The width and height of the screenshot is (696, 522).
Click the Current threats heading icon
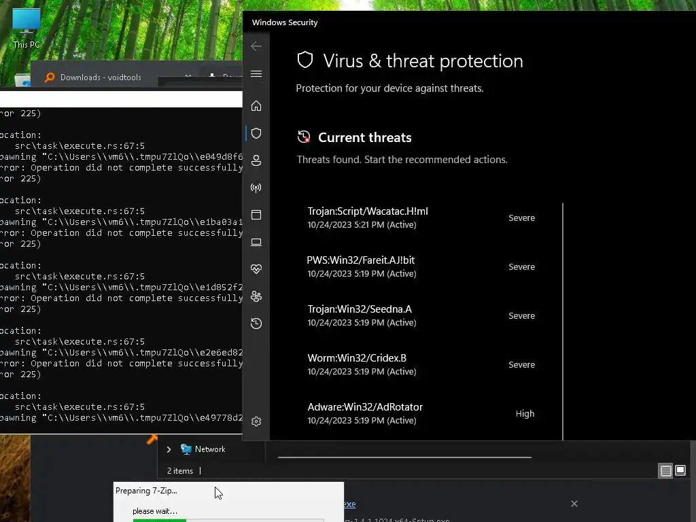pyautogui.click(x=304, y=137)
